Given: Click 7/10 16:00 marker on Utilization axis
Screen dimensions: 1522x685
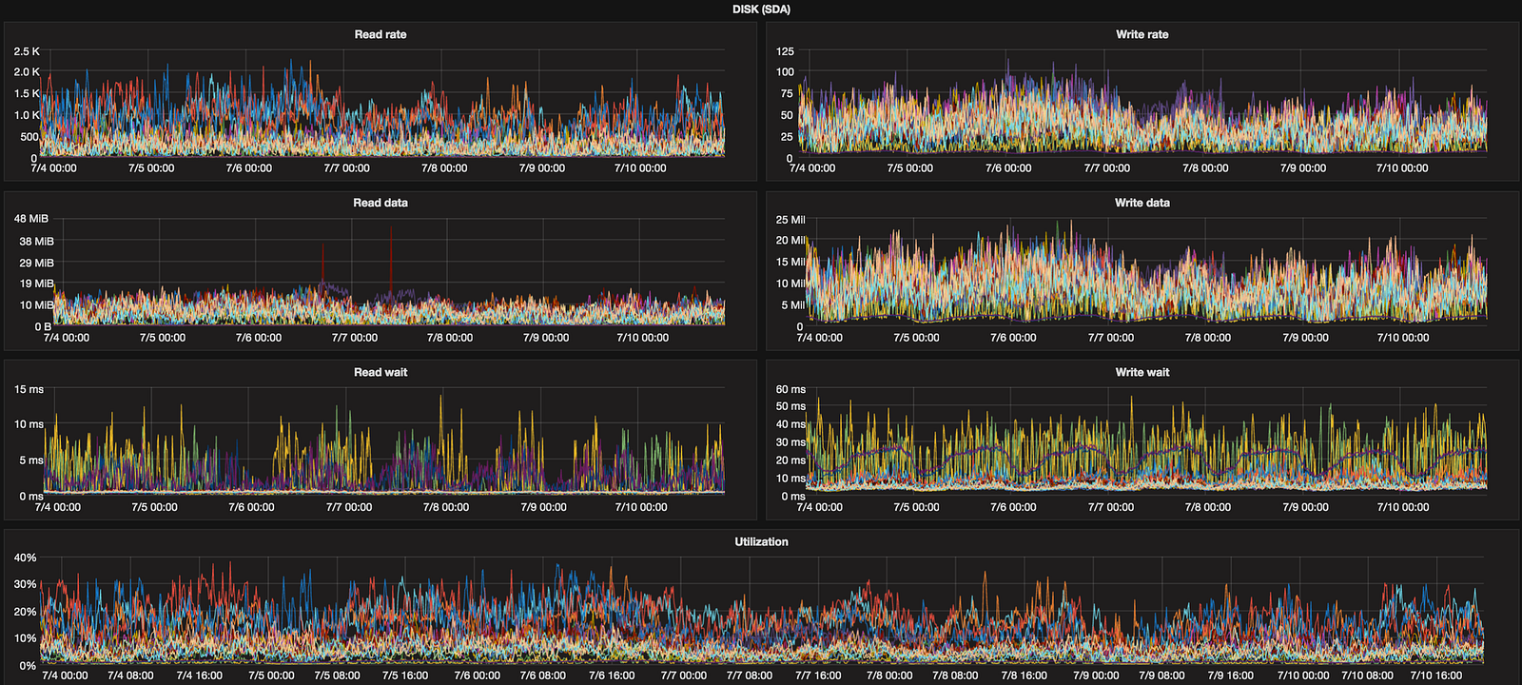Looking at the screenshot, I should click(1436, 675).
